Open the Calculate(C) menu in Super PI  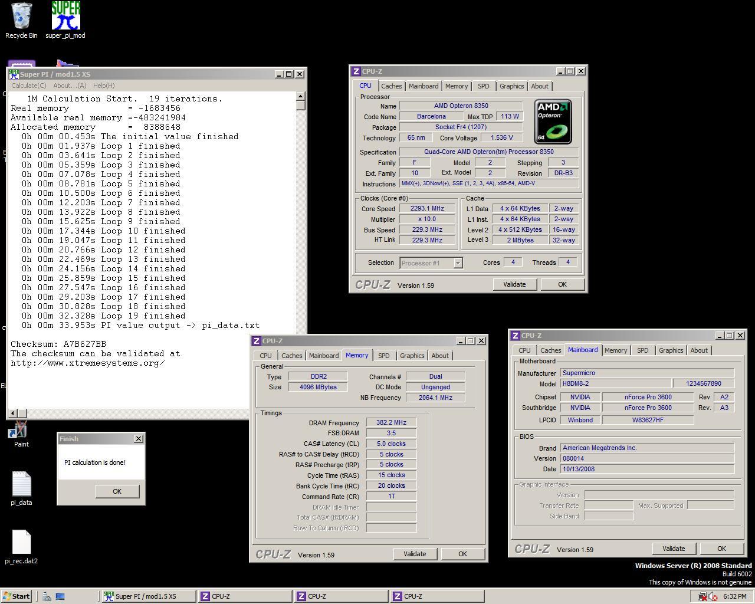coord(29,86)
